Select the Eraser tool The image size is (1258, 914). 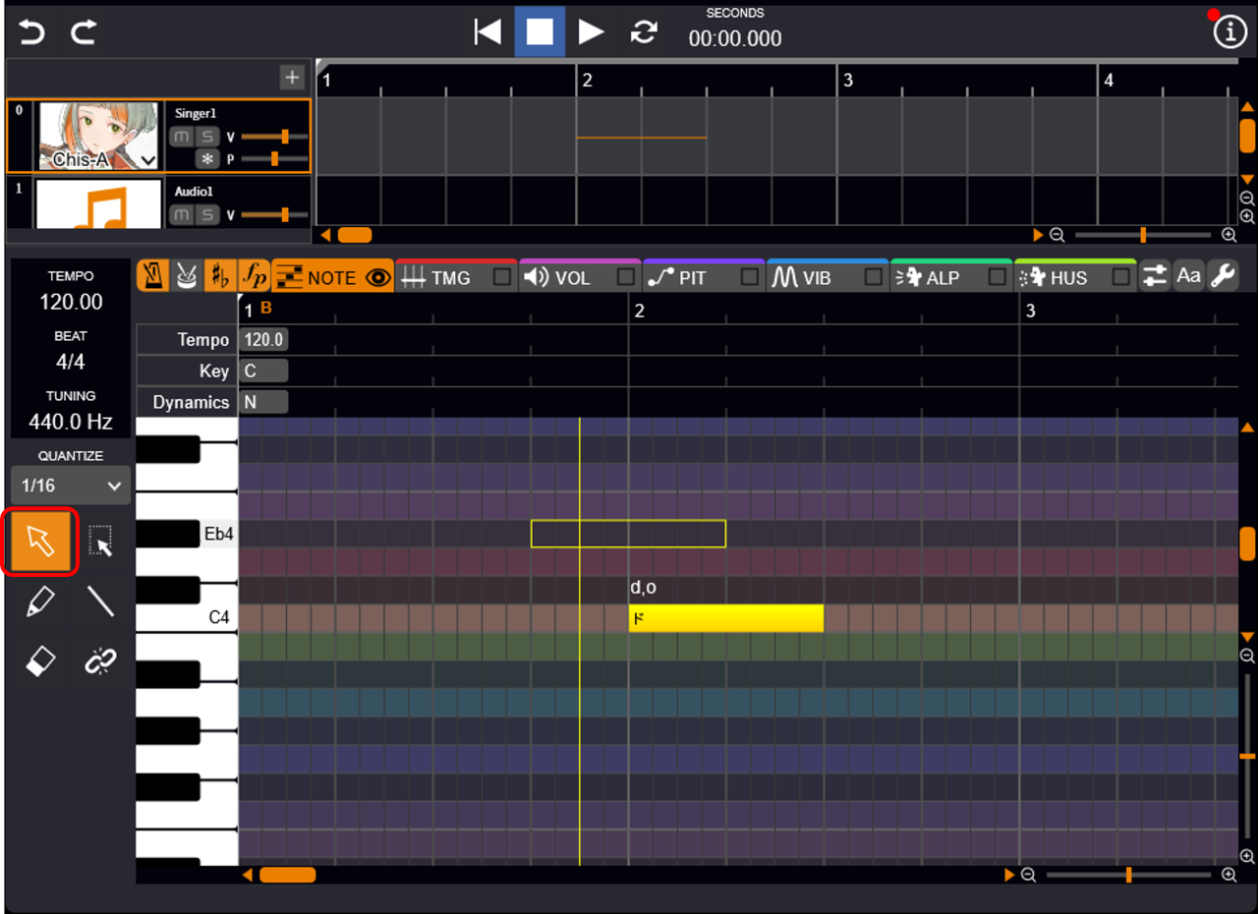point(40,662)
